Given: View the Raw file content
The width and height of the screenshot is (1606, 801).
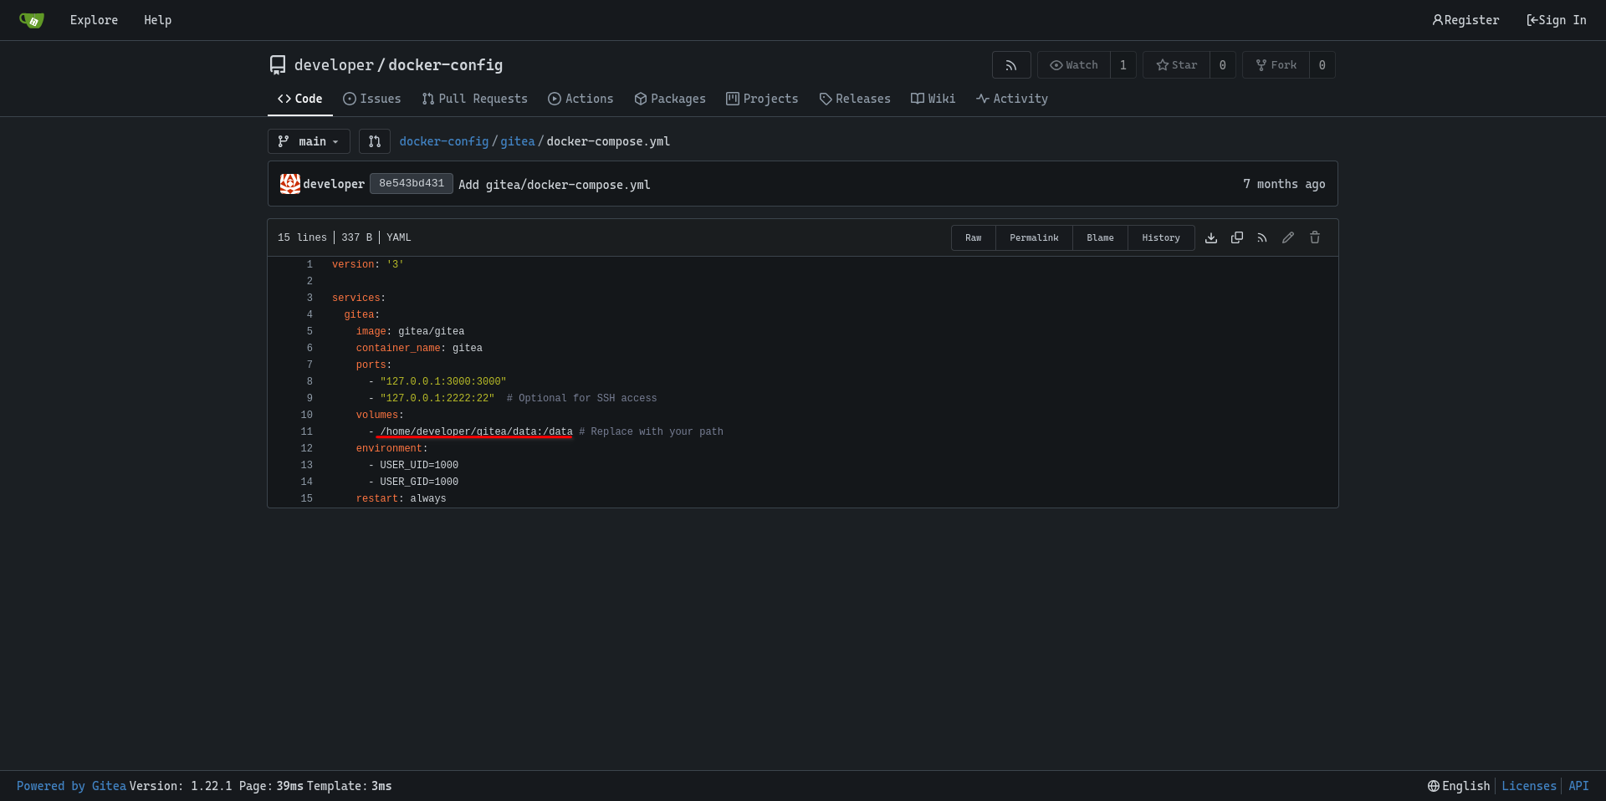Looking at the screenshot, I should click(x=973, y=238).
